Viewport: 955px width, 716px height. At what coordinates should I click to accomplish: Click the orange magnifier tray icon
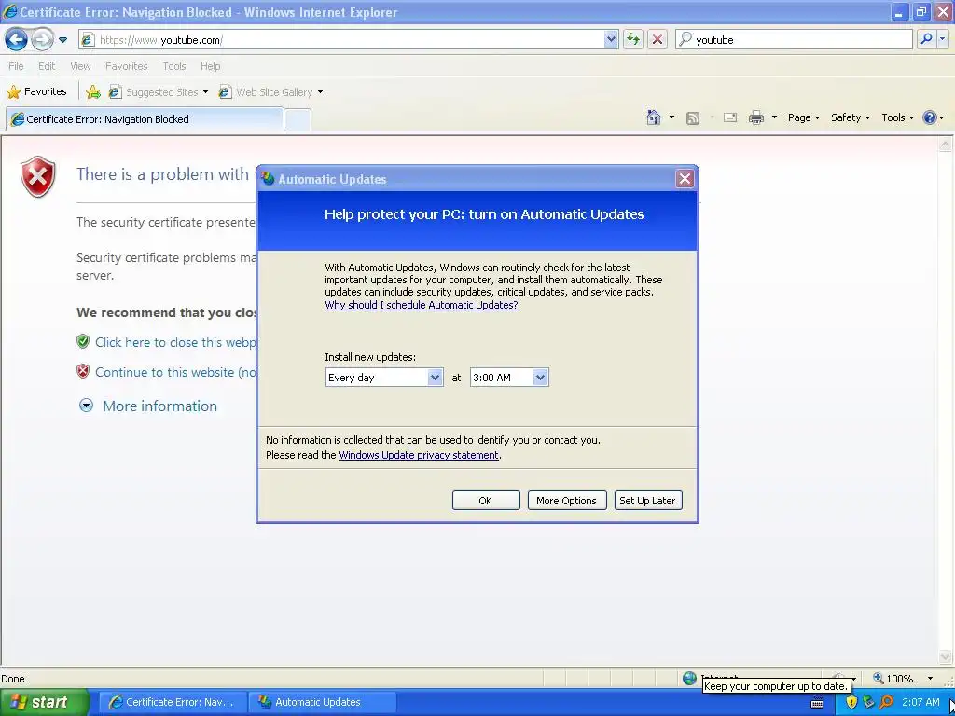[x=886, y=702]
